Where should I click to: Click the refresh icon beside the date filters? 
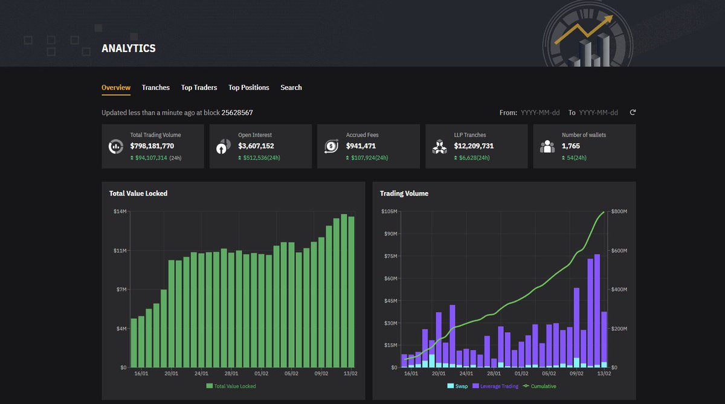tap(632, 112)
